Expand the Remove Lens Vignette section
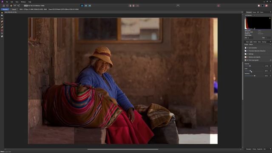Screen dimensions: 272x153 point(248,57)
